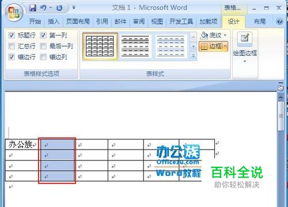Uncheck the 镶边行 checkbox

tap(12, 57)
